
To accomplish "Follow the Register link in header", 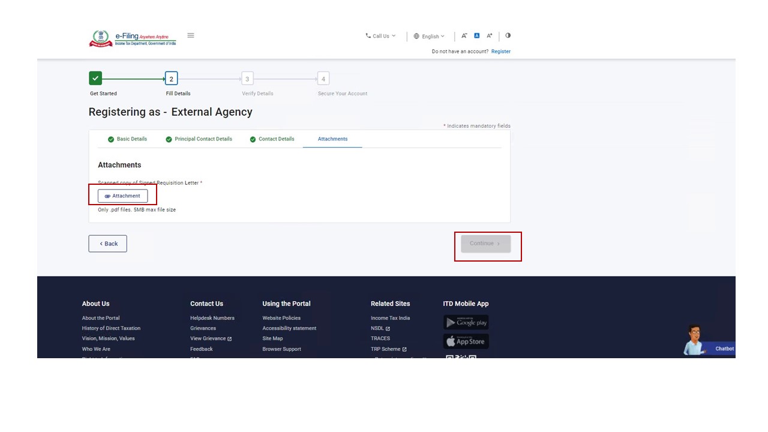I will tap(500, 52).
